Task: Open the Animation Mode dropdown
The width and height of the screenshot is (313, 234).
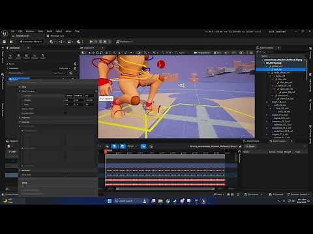Action: (x=31, y=42)
